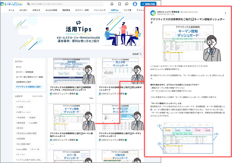Click the ターゲティングダッシュボード post title
Screen dimensions: 232x163
pyautogui.click(x=120, y=135)
